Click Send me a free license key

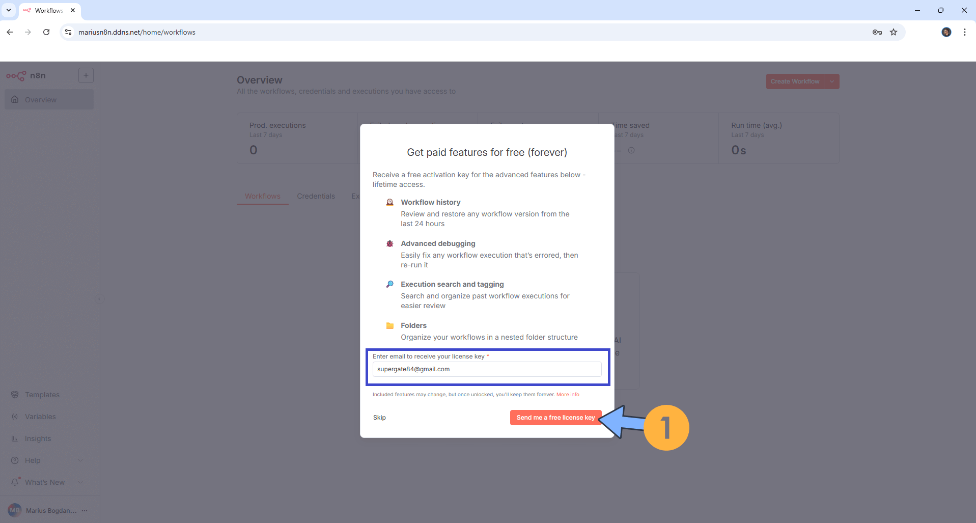pyautogui.click(x=555, y=418)
